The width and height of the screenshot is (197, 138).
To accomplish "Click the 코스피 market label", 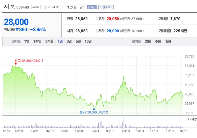I will [36, 7].
